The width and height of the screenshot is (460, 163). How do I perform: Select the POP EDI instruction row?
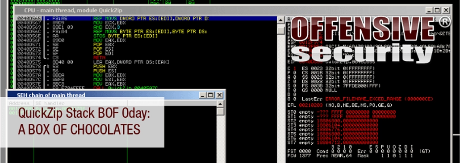pyautogui.click(x=146, y=53)
